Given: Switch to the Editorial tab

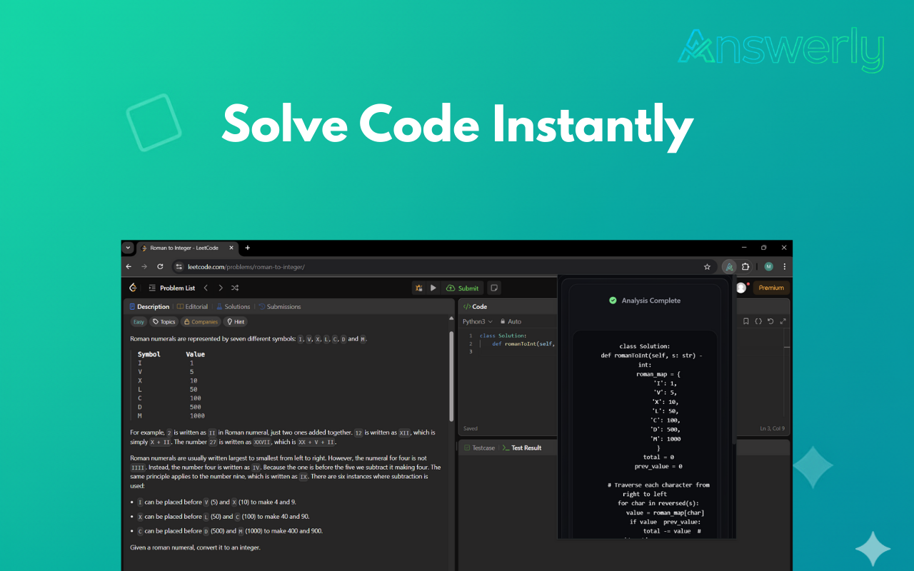Looking at the screenshot, I should [x=193, y=306].
